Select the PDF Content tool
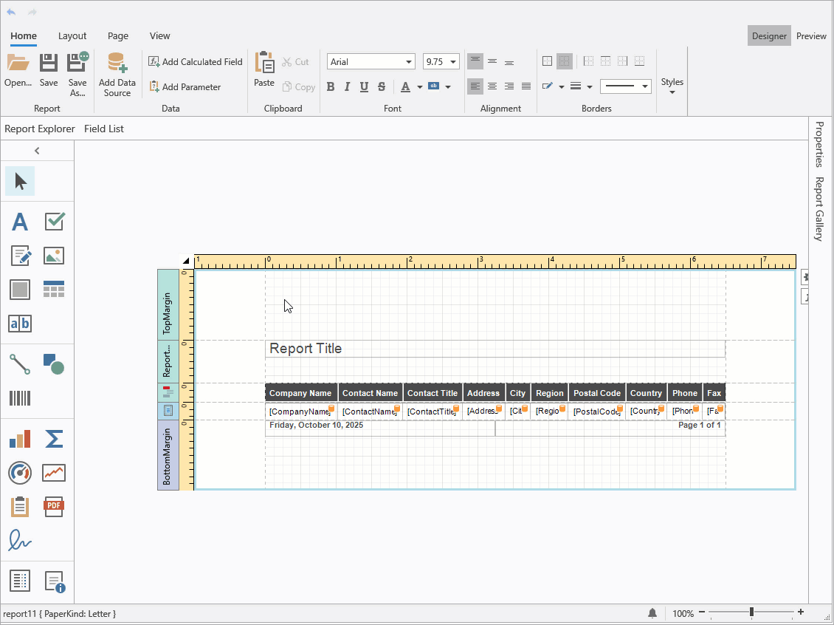 pyautogui.click(x=54, y=507)
